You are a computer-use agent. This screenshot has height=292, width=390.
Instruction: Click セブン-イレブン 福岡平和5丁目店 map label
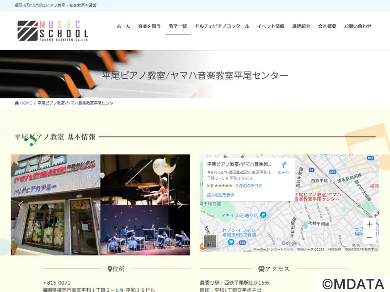click(x=239, y=233)
